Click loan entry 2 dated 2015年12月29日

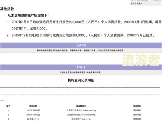click(x=81, y=35)
